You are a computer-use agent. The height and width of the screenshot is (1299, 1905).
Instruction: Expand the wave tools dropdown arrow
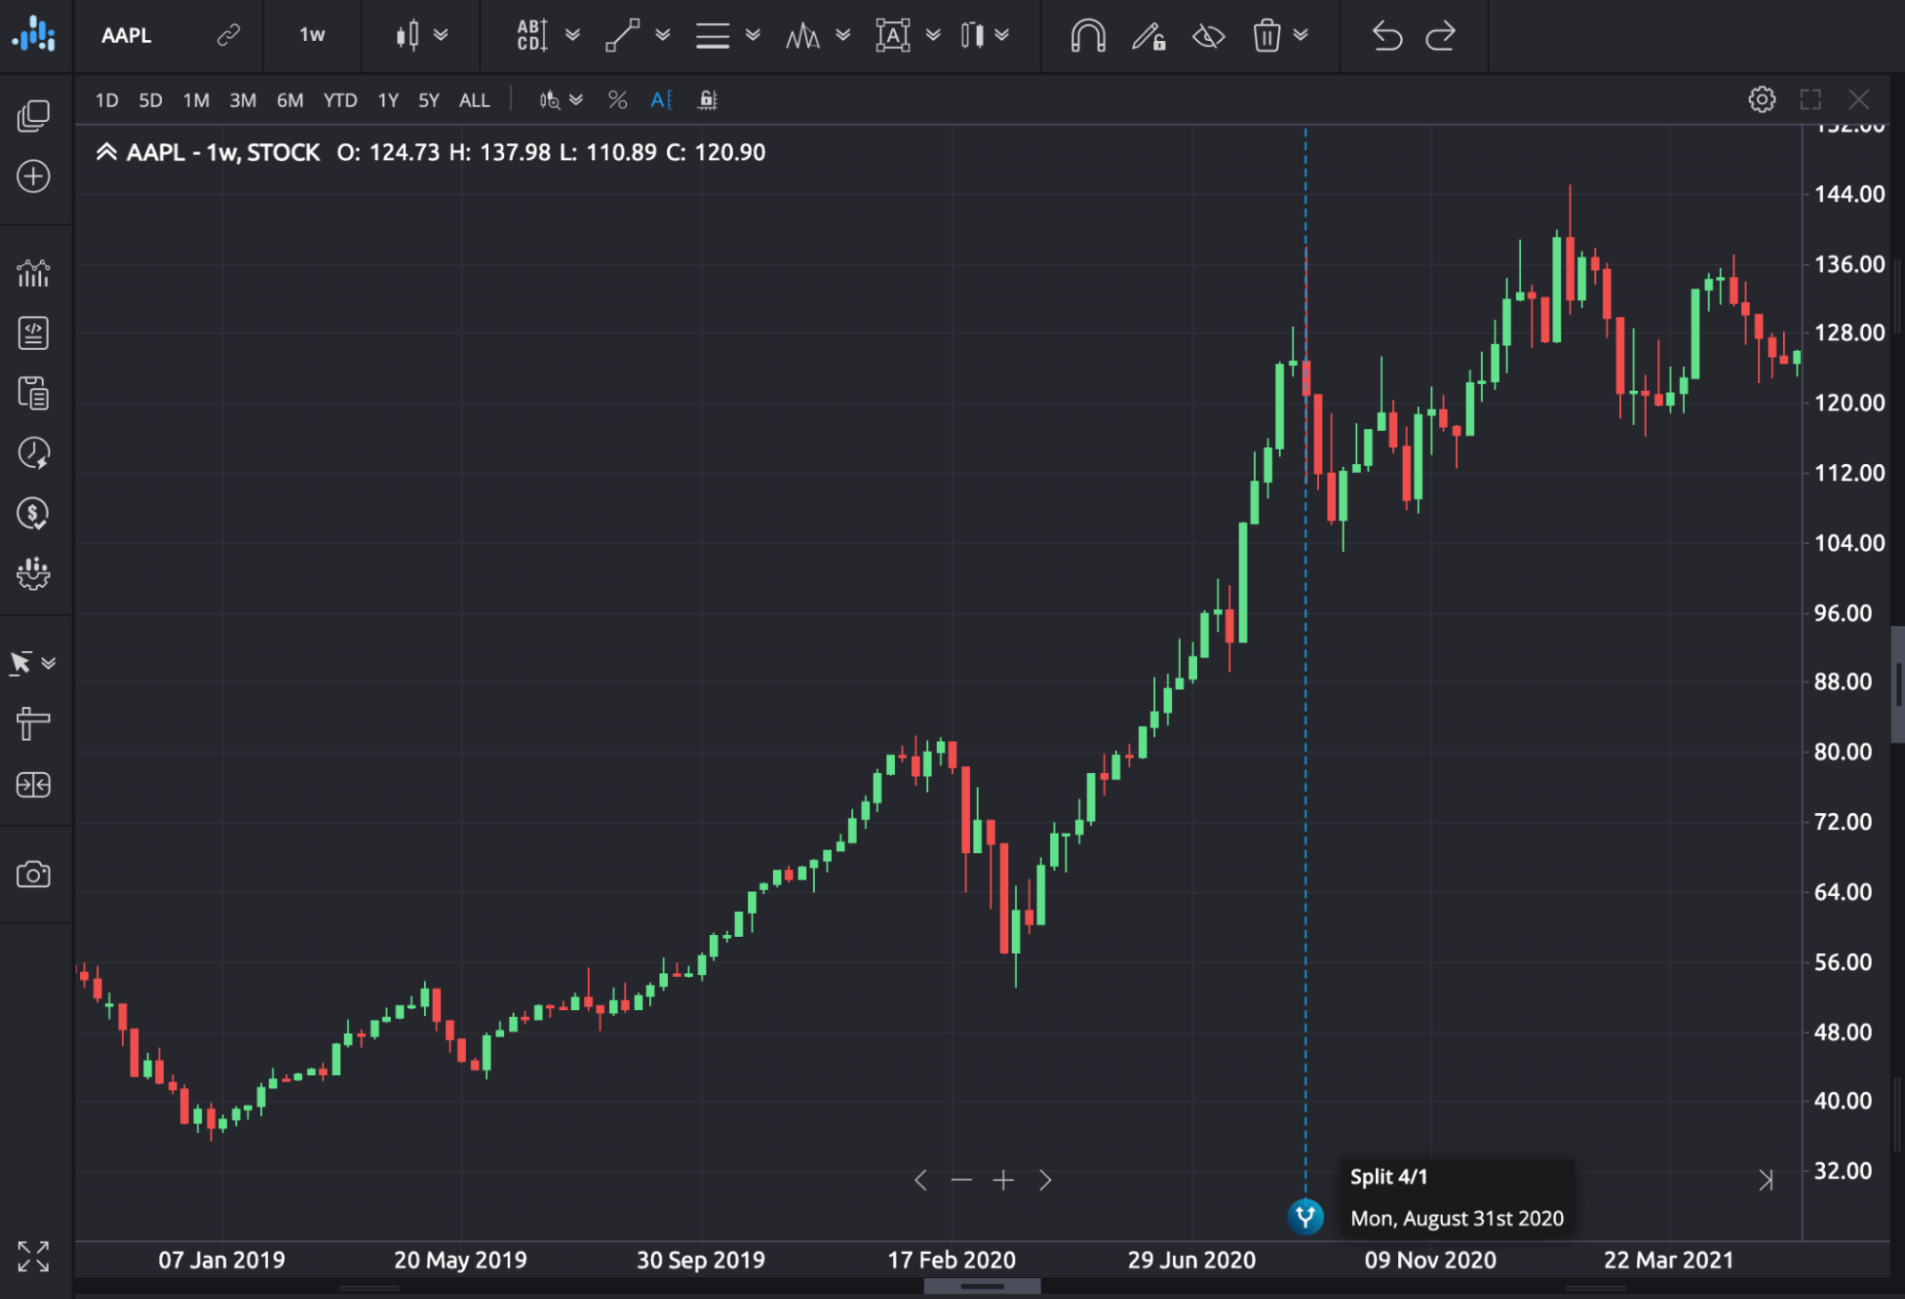843,35
